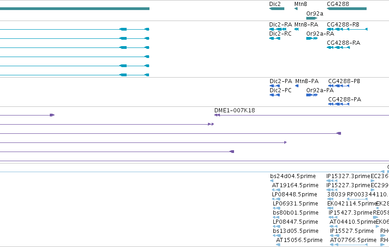The width and height of the screenshot is (389, 247).
Task: Select the bs13d05.5prime EST label
Action: (x=296, y=231)
